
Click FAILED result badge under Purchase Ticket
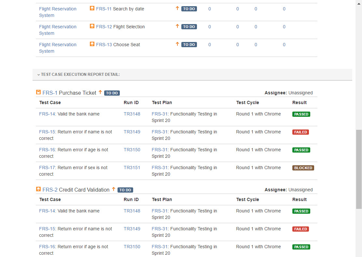point(300,132)
